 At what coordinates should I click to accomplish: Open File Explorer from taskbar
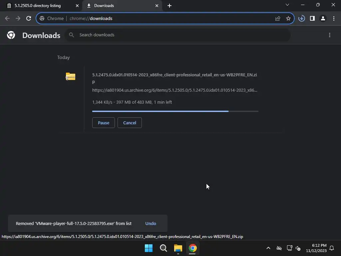tap(178, 248)
